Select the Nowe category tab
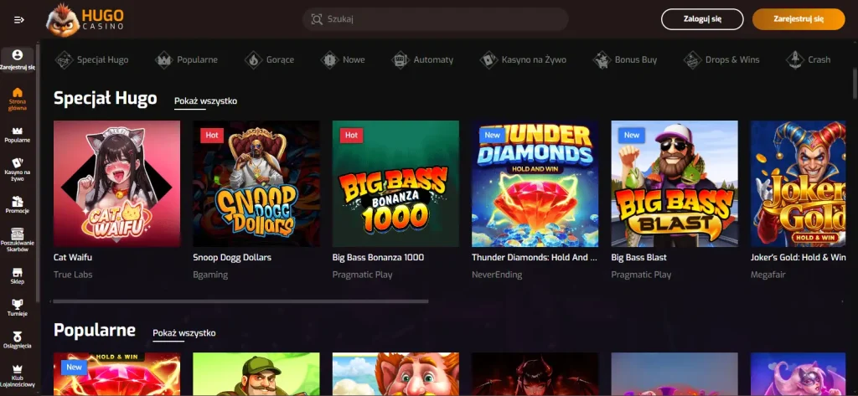 (x=354, y=59)
